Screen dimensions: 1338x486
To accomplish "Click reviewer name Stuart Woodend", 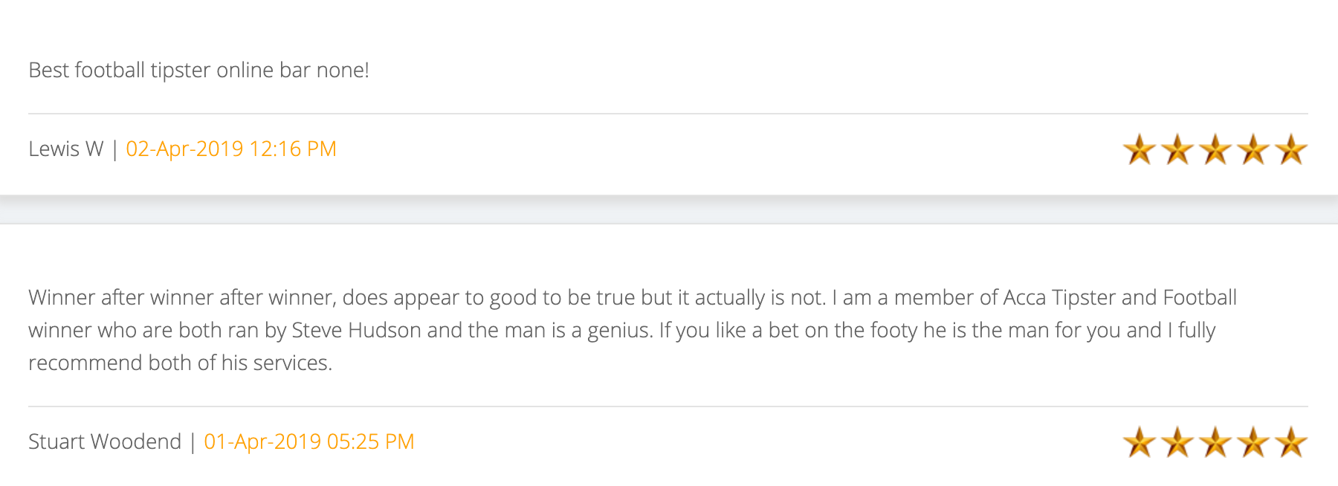I will [x=105, y=441].
